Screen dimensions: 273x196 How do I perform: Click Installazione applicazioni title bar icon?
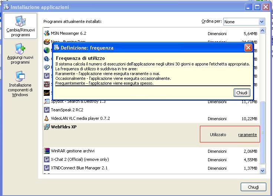(x=6, y=7)
